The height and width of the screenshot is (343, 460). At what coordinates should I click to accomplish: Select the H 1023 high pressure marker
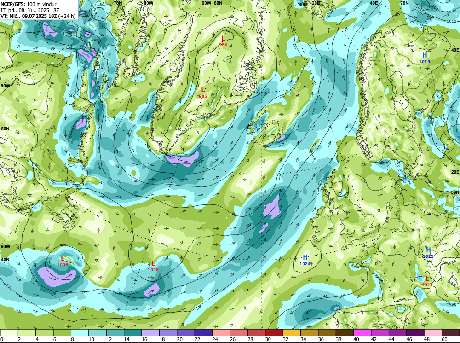coord(428,252)
